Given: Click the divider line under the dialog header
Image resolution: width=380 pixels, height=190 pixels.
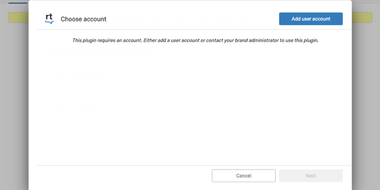Looking at the screenshot, I should pos(190,30).
